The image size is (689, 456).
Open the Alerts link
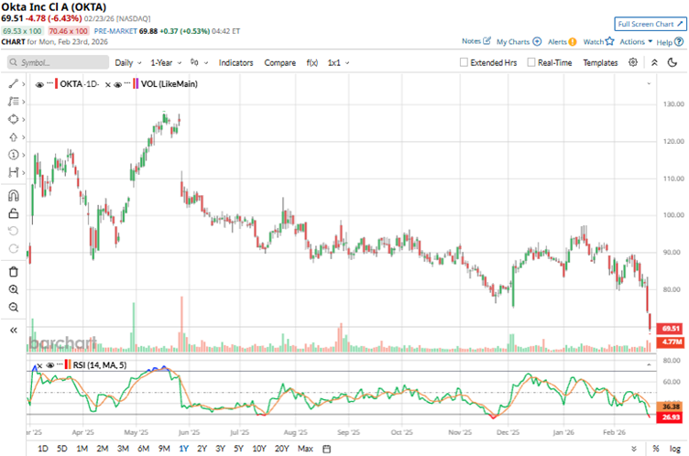tap(557, 42)
